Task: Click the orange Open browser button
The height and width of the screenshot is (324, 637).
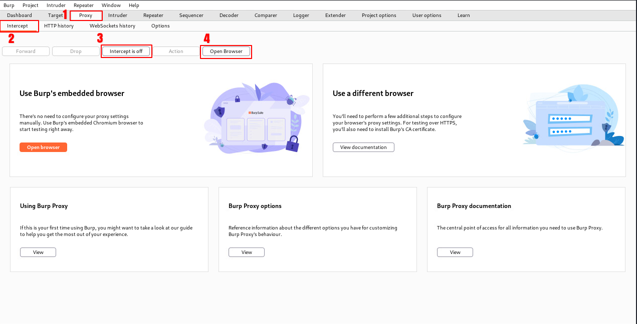Action: pyautogui.click(x=43, y=147)
